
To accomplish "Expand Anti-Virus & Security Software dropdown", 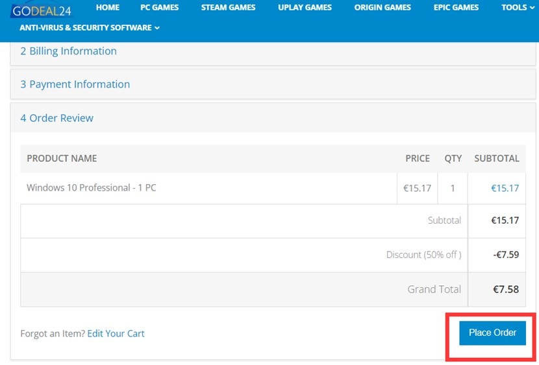I will click(x=90, y=28).
